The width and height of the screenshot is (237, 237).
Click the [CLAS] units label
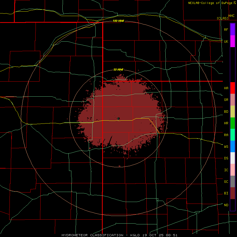[x=223, y=18]
